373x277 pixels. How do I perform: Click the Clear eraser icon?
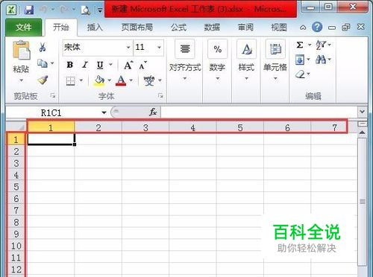[x=301, y=74]
